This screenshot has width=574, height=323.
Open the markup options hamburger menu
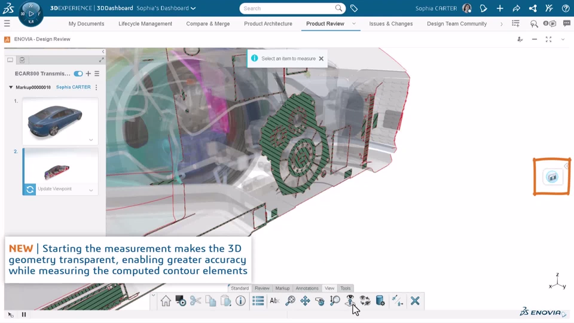click(97, 74)
